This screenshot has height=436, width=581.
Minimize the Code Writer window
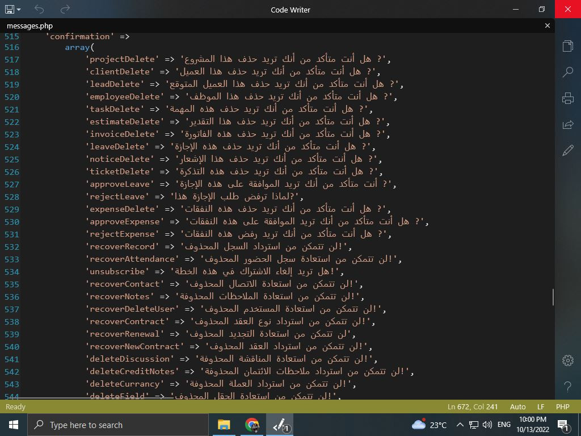[x=515, y=9]
